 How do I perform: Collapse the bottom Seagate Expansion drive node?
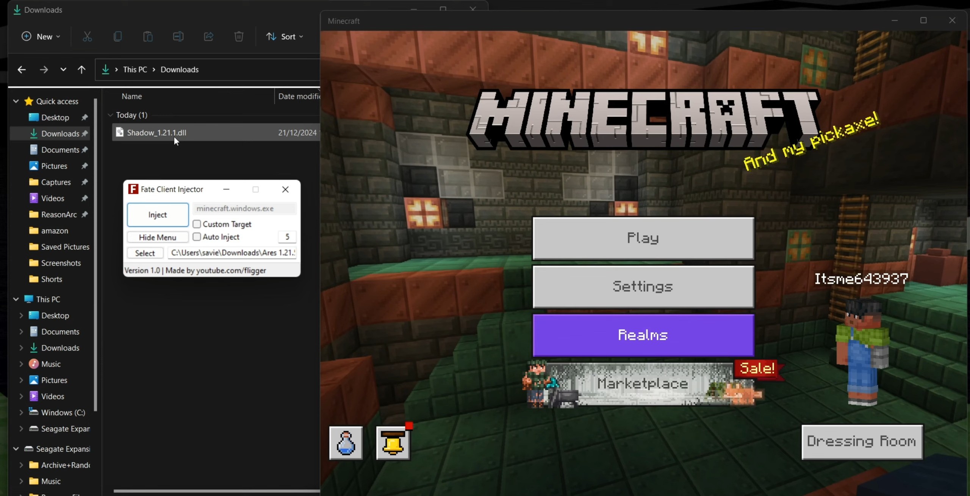pos(16,449)
